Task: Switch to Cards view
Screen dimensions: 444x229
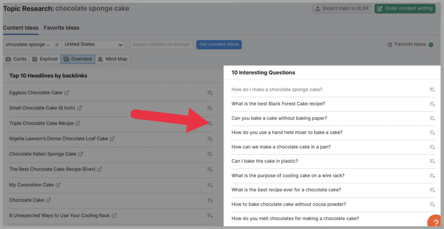Action: pos(16,59)
